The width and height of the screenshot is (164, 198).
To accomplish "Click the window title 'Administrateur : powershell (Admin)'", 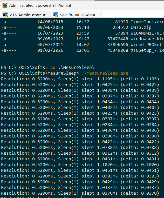I will (40, 5).
